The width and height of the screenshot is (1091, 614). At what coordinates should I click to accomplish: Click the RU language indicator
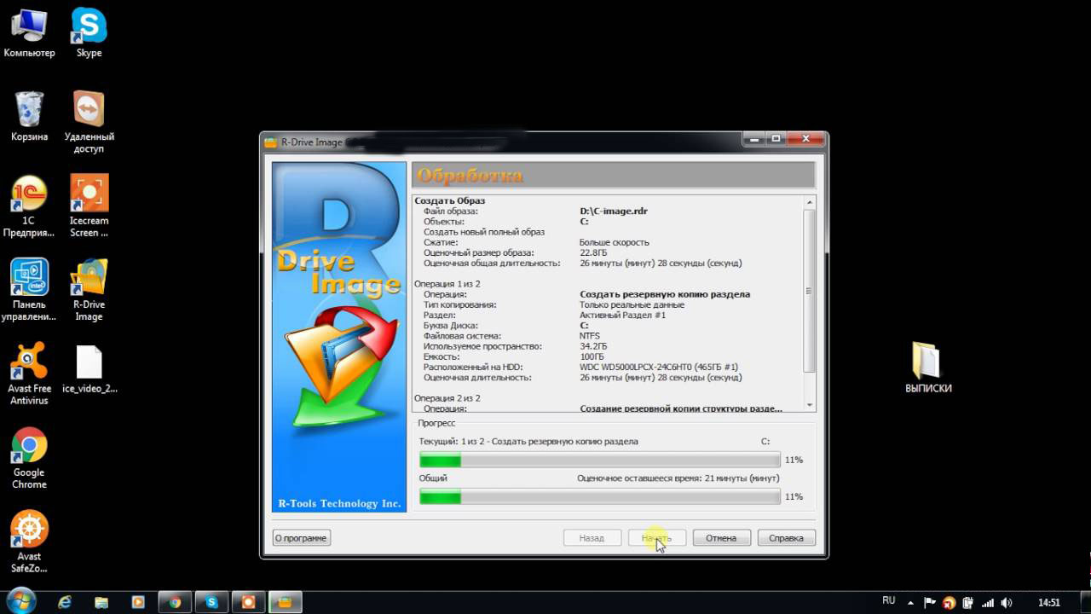888,601
